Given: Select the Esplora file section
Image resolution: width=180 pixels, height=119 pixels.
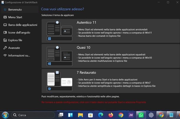Looking at the screenshot, I should (19, 40).
